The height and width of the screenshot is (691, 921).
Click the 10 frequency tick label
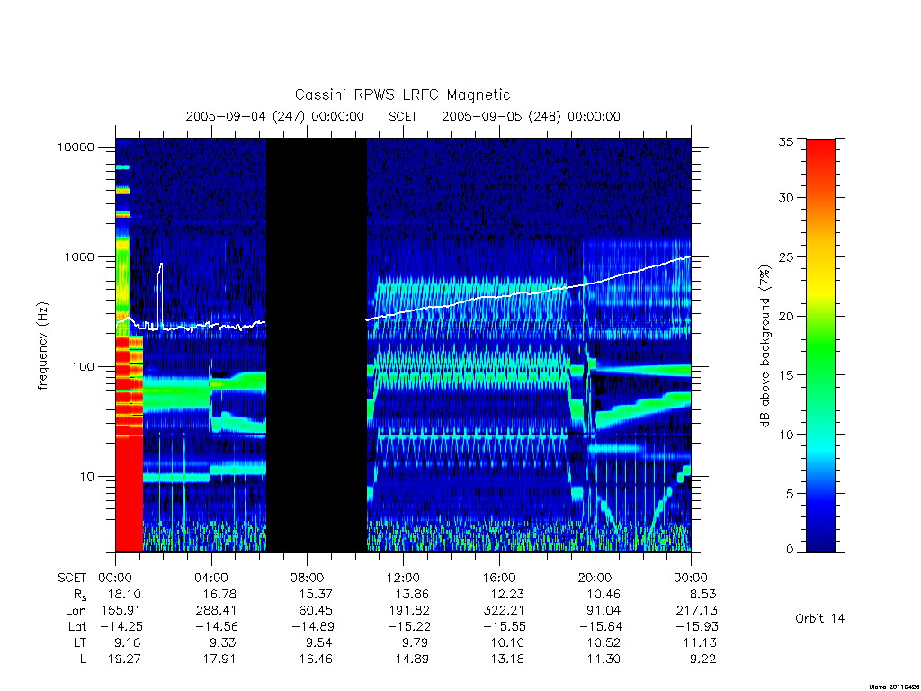[x=85, y=477]
